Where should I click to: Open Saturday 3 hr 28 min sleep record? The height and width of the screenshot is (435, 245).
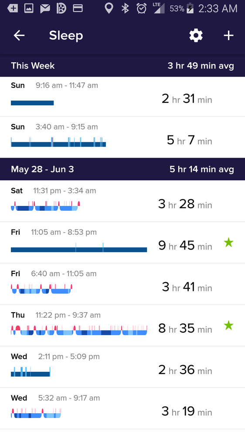122,201
